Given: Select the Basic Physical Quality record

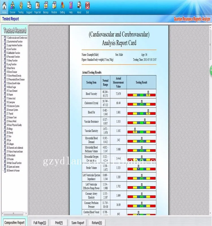Looking at the screenshot, I should click(x=14, y=125).
